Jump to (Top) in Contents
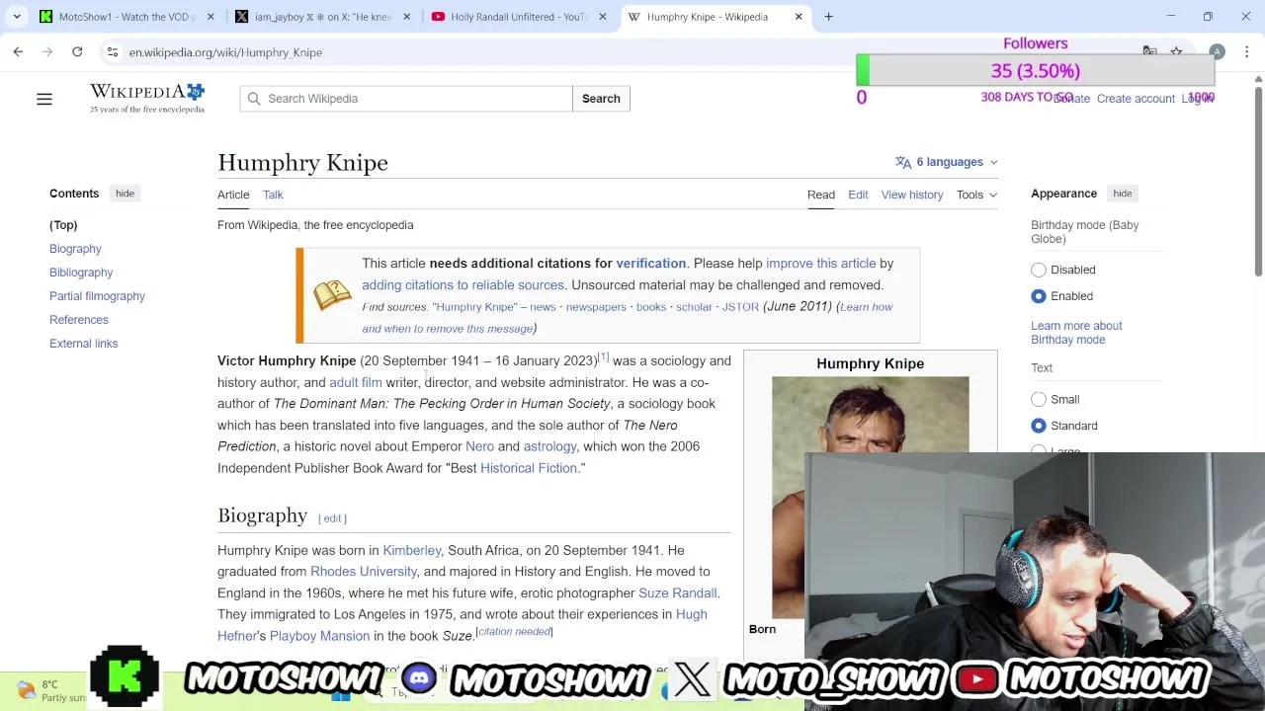1265x711 pixels. coord(63,225)
